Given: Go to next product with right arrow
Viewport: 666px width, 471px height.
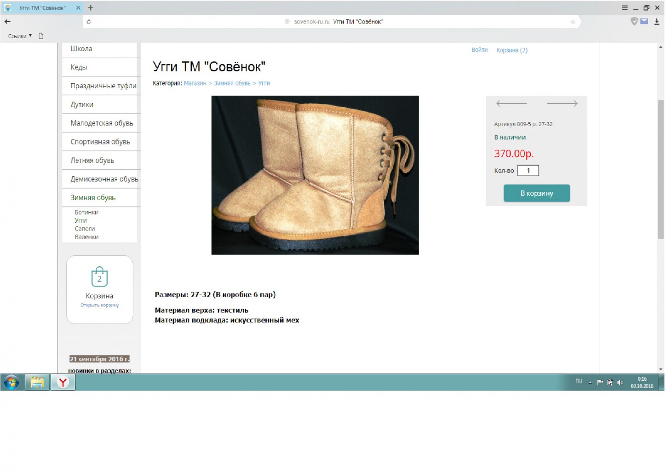Looking at the screenshot, I should point(562,103).
